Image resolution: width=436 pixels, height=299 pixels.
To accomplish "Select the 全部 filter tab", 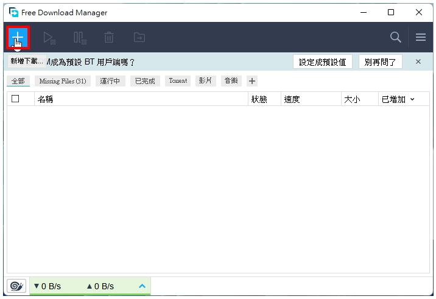I will (x=18, y=81).
